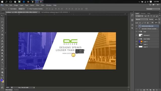Select the Paint Bucket tool
This screenshot has height=91, width=161.
point(2,50)
